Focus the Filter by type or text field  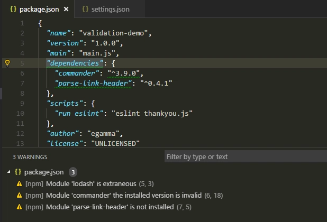[246, 156]
